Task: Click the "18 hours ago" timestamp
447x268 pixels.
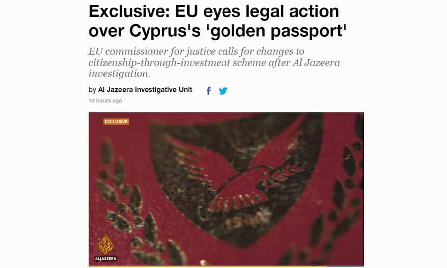Action: tap(105, 101)
